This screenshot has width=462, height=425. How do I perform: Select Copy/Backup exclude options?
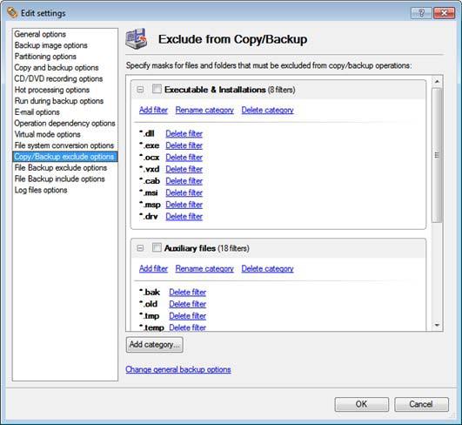[x=65, y=157]
